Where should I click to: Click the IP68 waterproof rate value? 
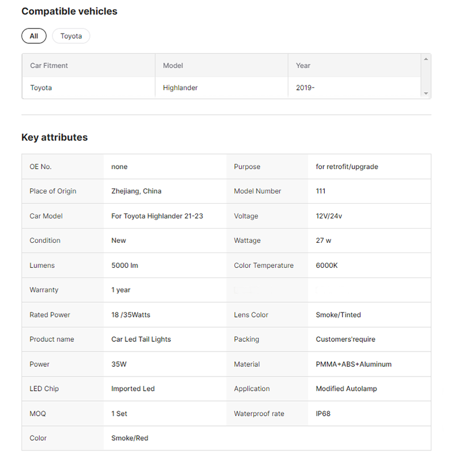(323, 413)
